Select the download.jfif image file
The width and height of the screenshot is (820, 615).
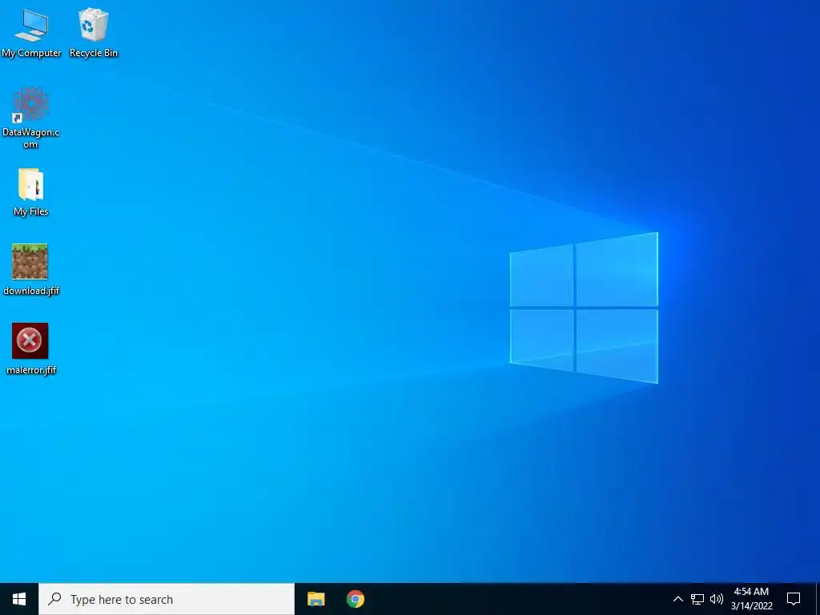[x=31, y=270]
